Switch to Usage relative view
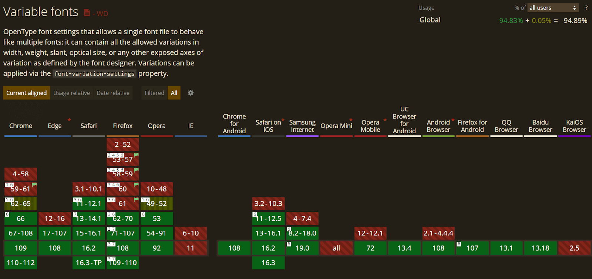592x279 pixels. pyautogui.click(x=71, y=93)
